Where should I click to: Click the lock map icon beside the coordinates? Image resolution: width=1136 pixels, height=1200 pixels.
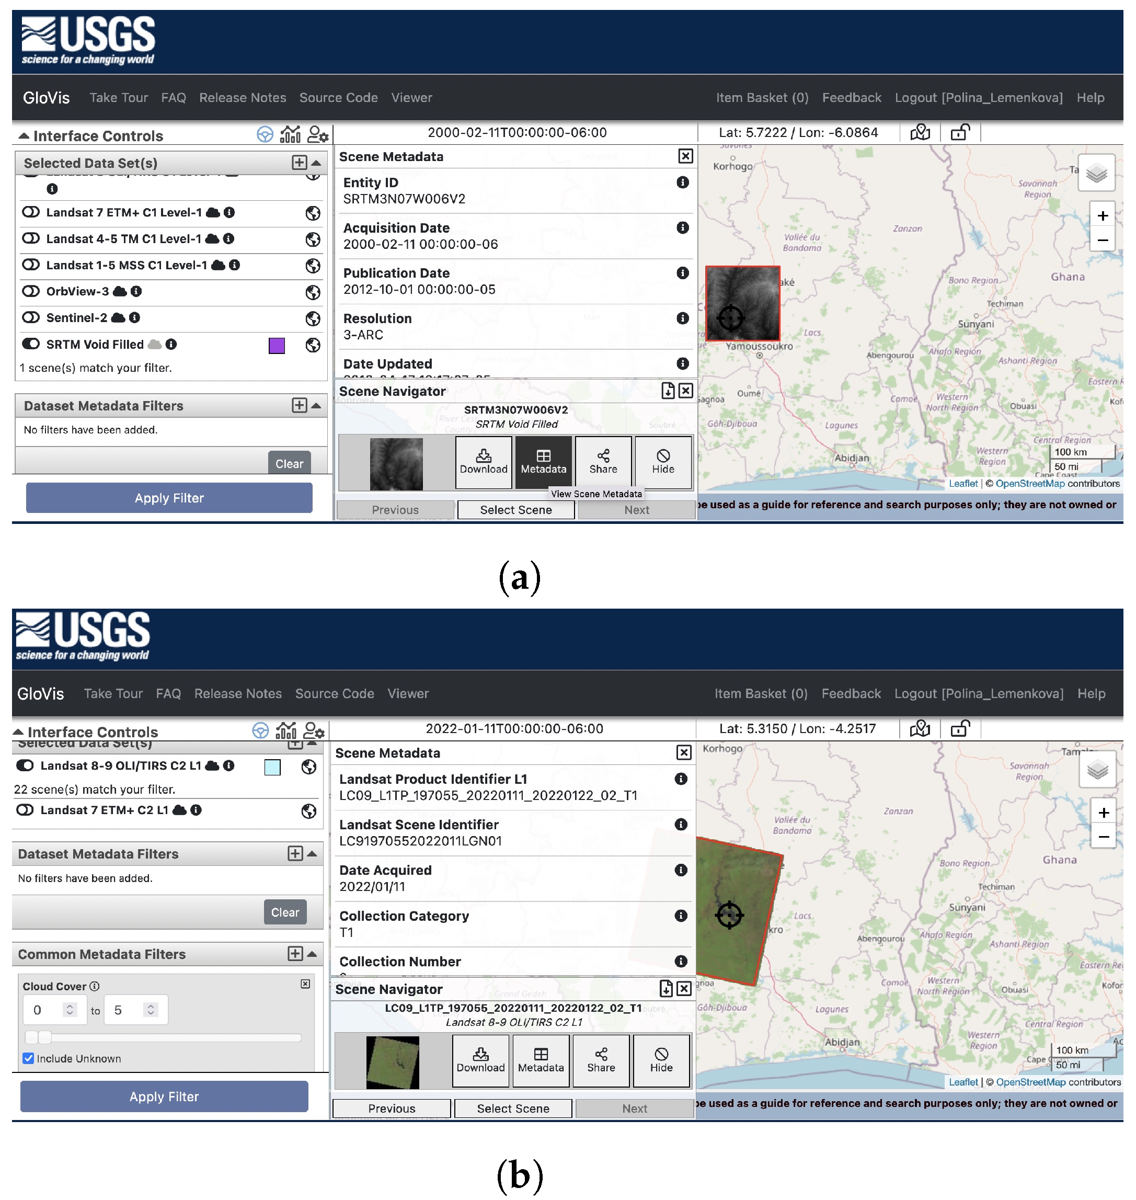pos(960,132)
